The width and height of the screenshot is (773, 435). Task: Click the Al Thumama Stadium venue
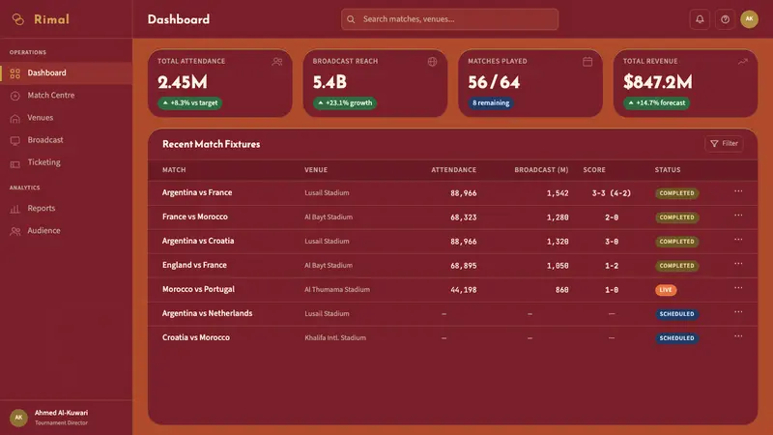pyautogui.click(x=337, y=289)
